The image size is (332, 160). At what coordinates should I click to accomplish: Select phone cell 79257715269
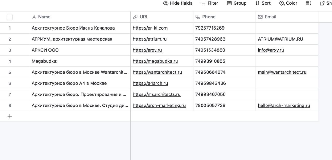[x=225, y=28]
